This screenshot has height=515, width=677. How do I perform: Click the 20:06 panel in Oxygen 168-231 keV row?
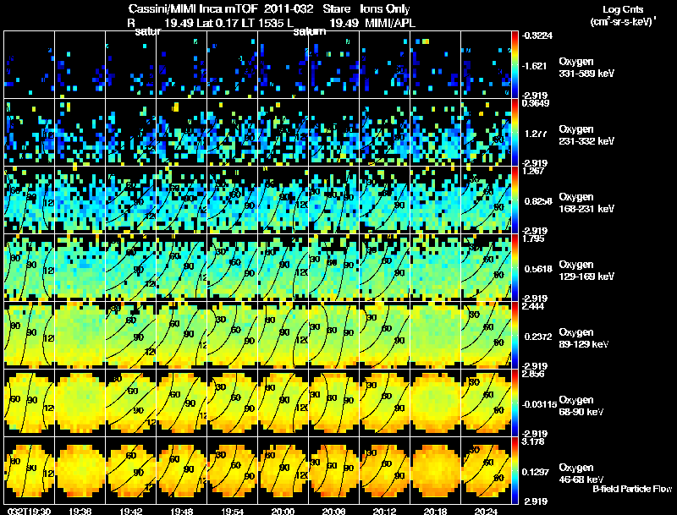(333, 200)
